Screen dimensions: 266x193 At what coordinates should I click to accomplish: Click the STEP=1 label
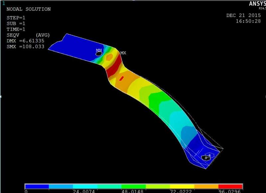[16, 18]
